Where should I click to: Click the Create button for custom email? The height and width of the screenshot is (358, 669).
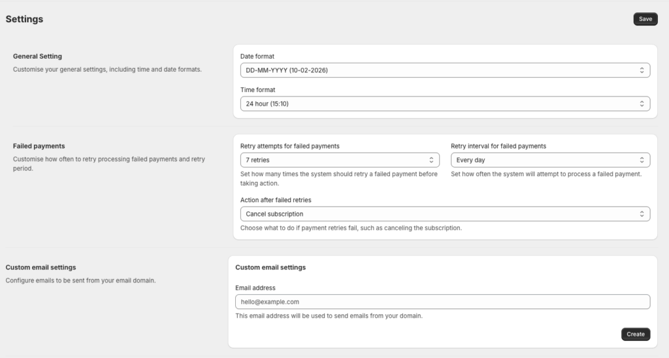click(635, 334)
